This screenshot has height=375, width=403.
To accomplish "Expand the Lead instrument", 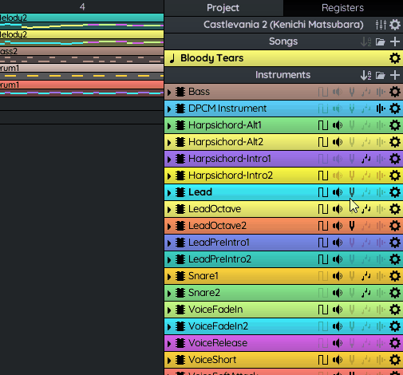I will [x=169, y=192].
